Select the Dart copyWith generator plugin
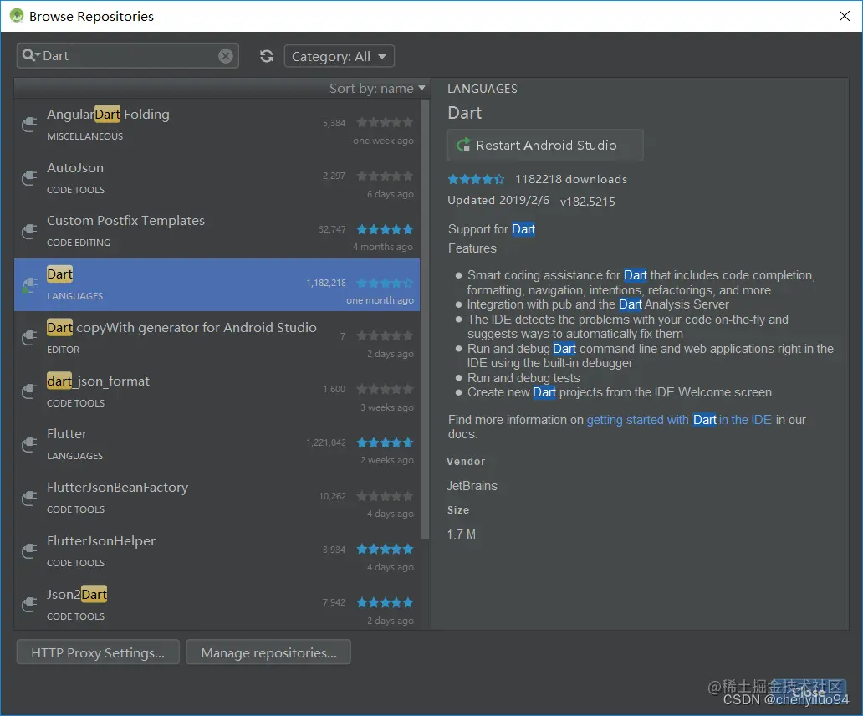Viewport: 863px width, 716px height. click(217, 338)
